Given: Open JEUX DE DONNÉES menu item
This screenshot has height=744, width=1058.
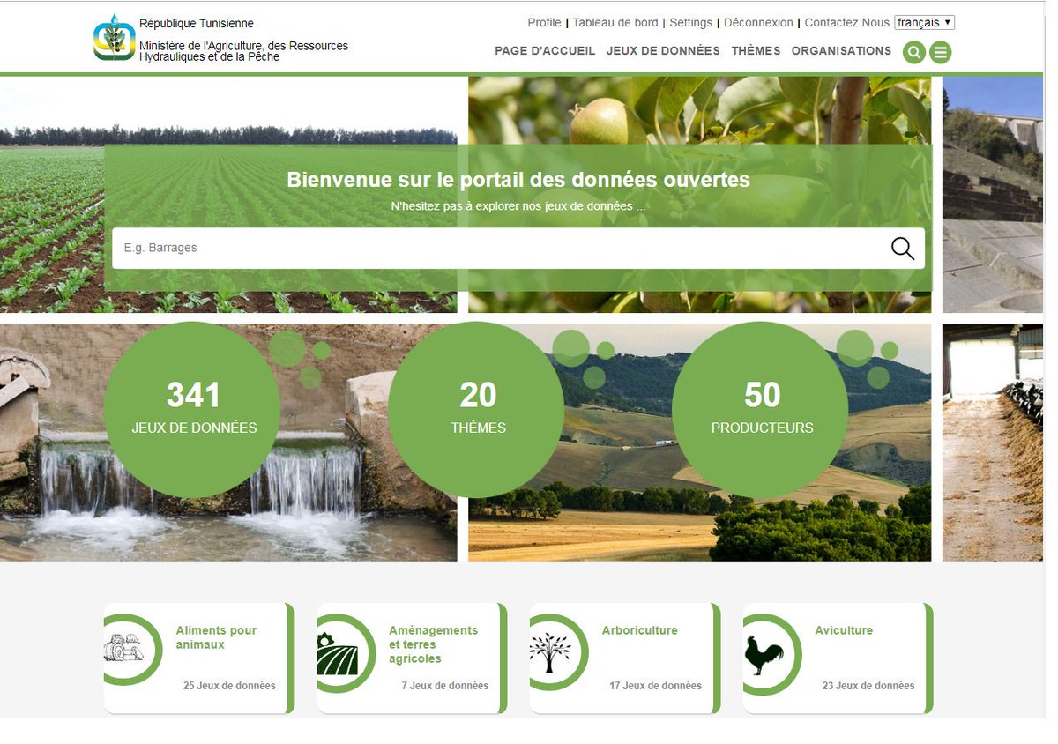Looking at the screenshot, I should coord(663,51).
